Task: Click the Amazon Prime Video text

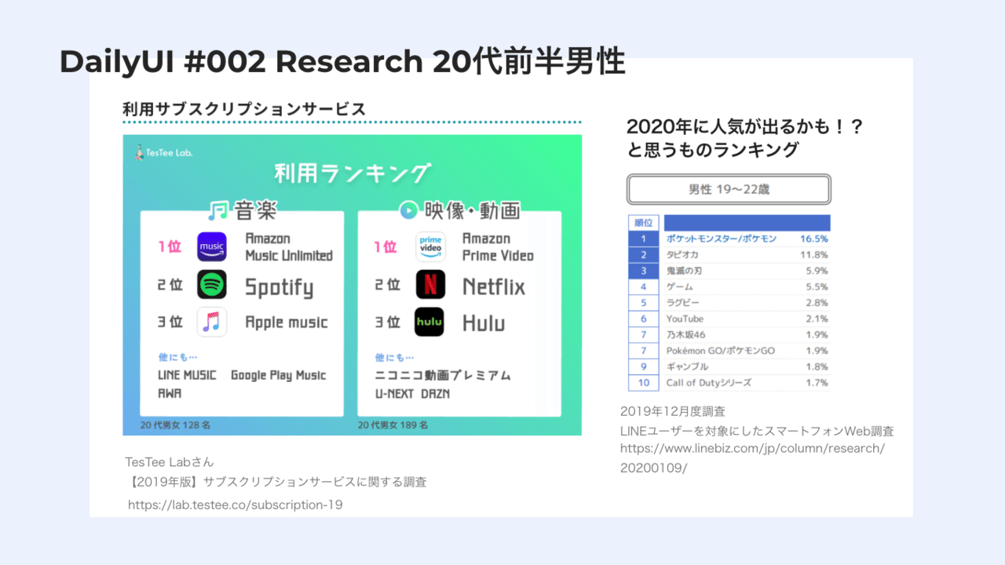Action: click(498, 247)
